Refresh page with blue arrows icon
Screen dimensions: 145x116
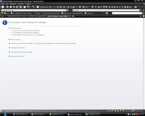tap(17, 7)
